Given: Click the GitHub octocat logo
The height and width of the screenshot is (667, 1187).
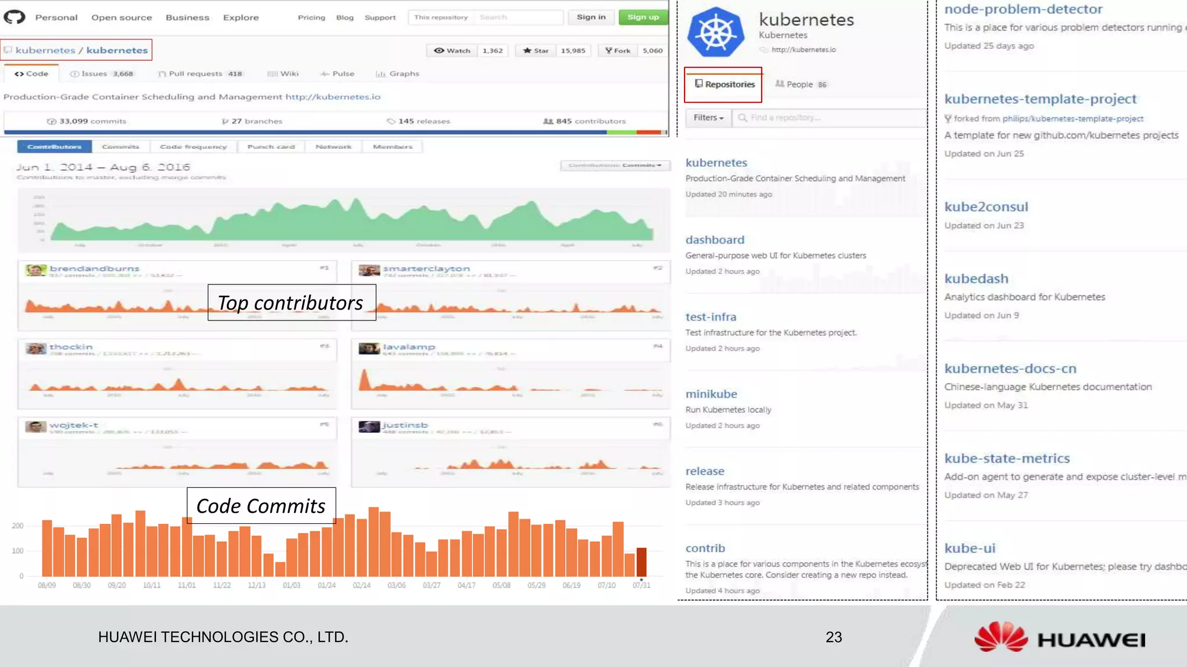Looking at the screenshot, I should point(14,17).
